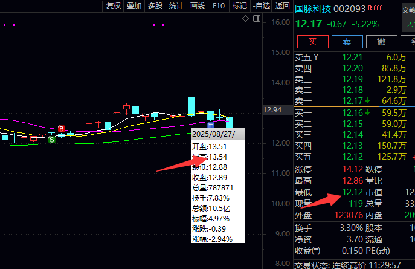
Task: Click the 标记 mark option
Action: pos(240,6)
